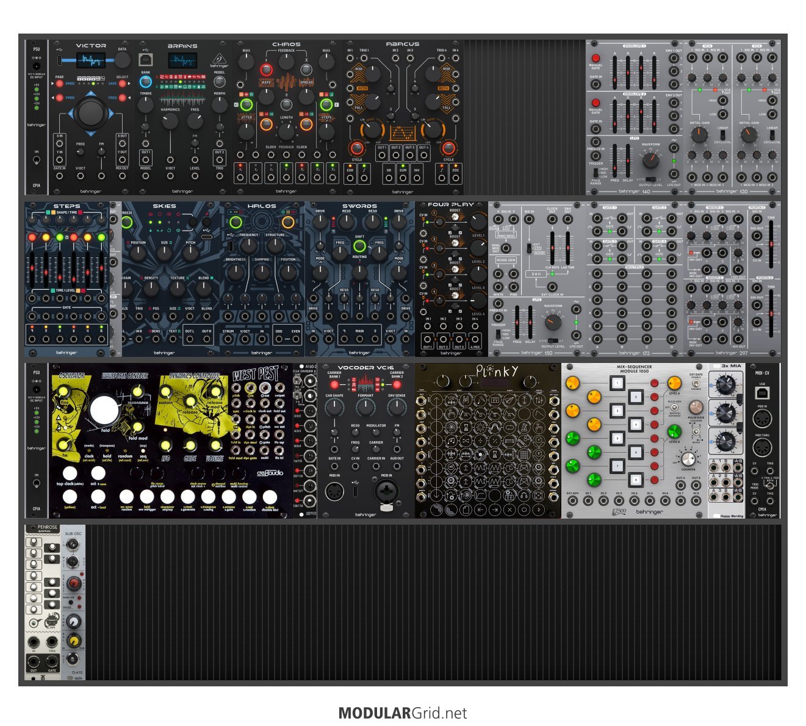The image size is (806, 726).
Task: Click the LENGTH knob on Chaos
Action: point(286,132)
